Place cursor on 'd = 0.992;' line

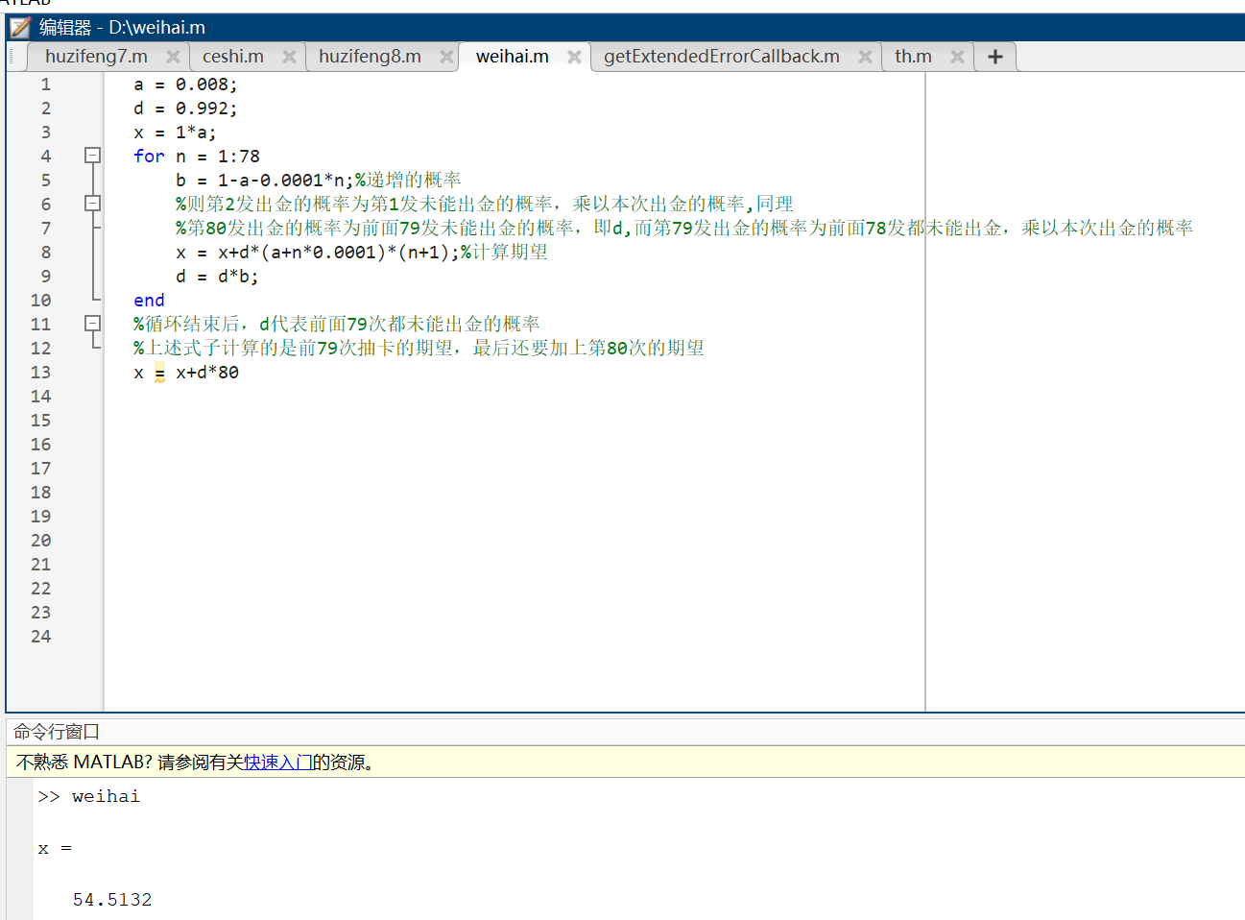pyautogui.click(x=185, y=109)
